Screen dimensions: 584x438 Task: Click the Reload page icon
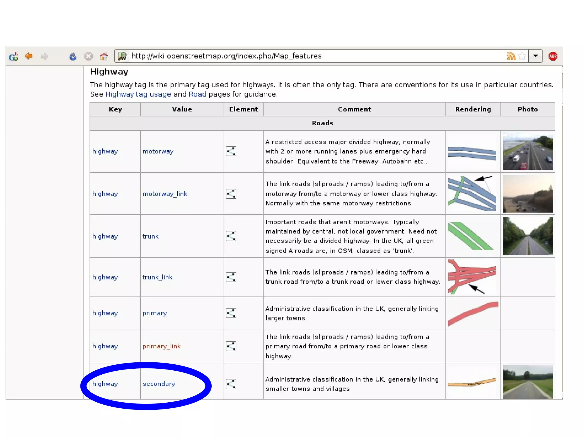[73, 56]
